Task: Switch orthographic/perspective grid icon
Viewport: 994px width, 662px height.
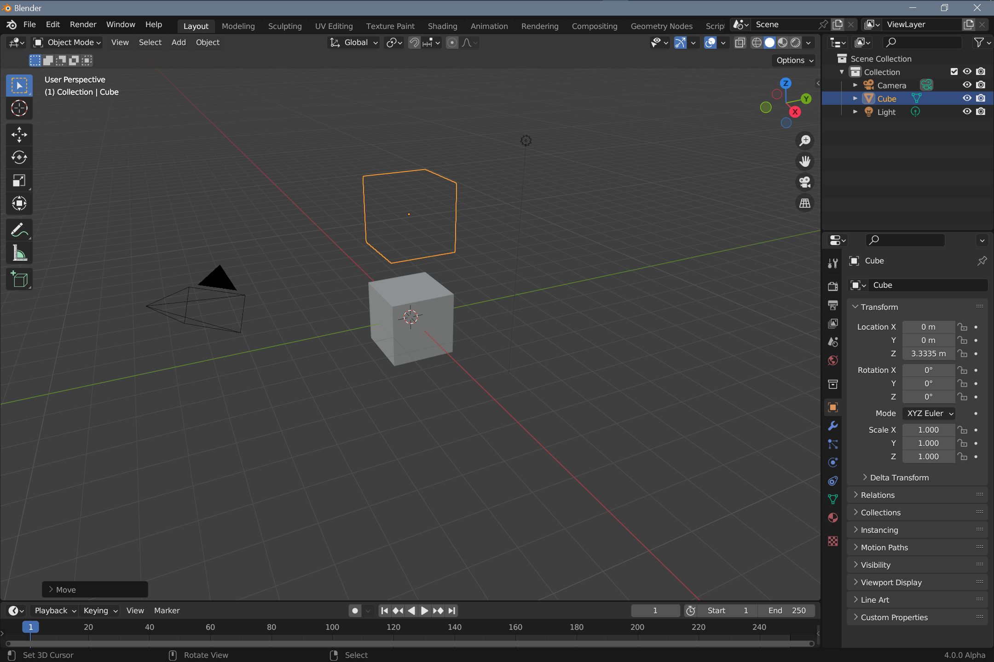Action: click(804, 203)
